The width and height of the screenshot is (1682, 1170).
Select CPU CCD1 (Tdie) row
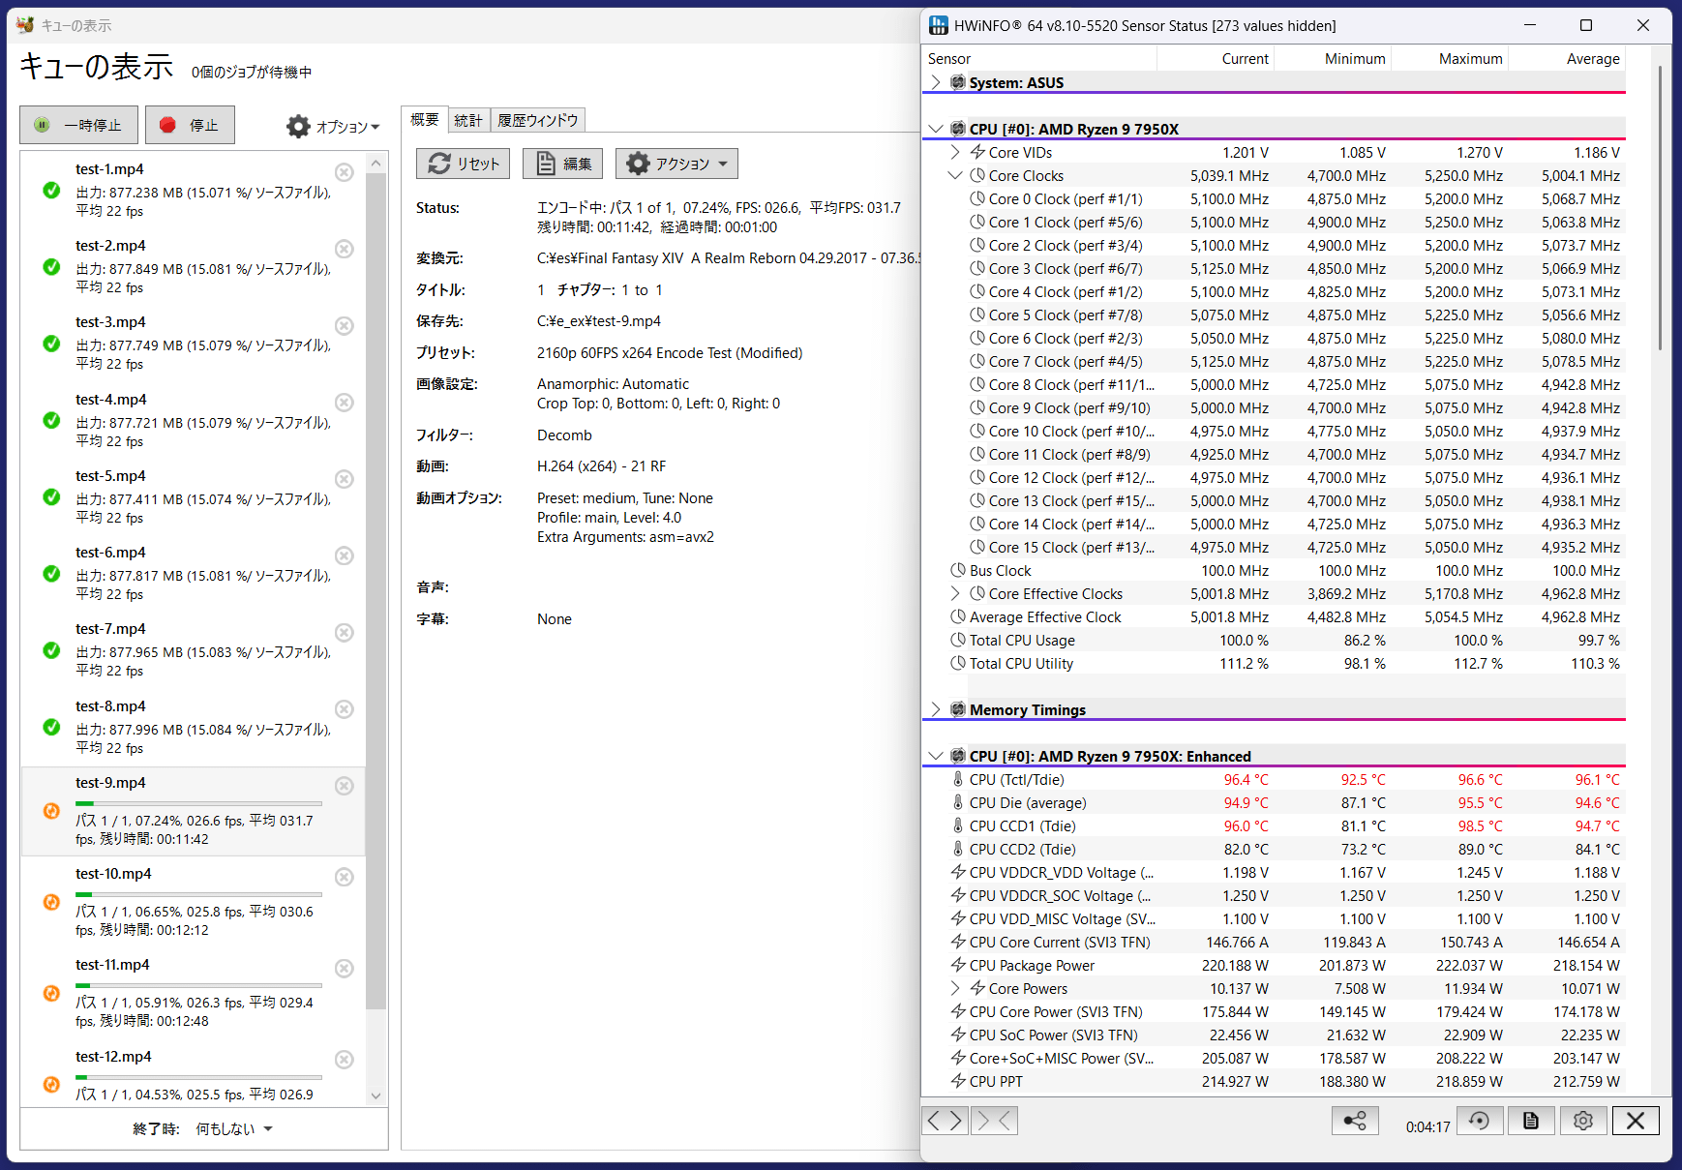click(x=1274, y=825)
